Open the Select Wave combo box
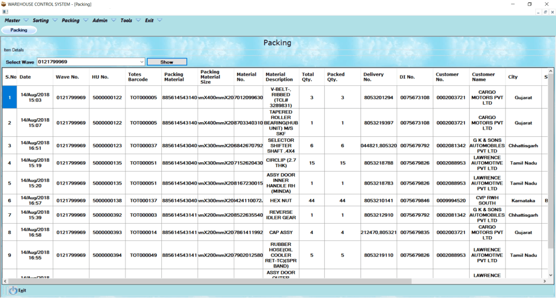The image size is (556, 298). point(91,62)
